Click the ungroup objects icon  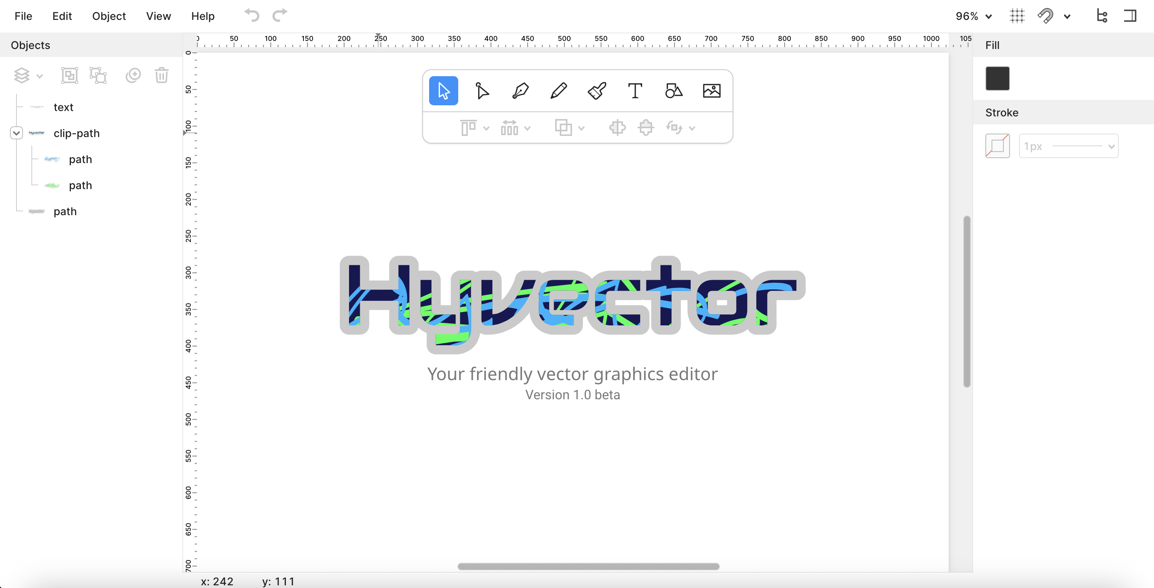[98, 76]
